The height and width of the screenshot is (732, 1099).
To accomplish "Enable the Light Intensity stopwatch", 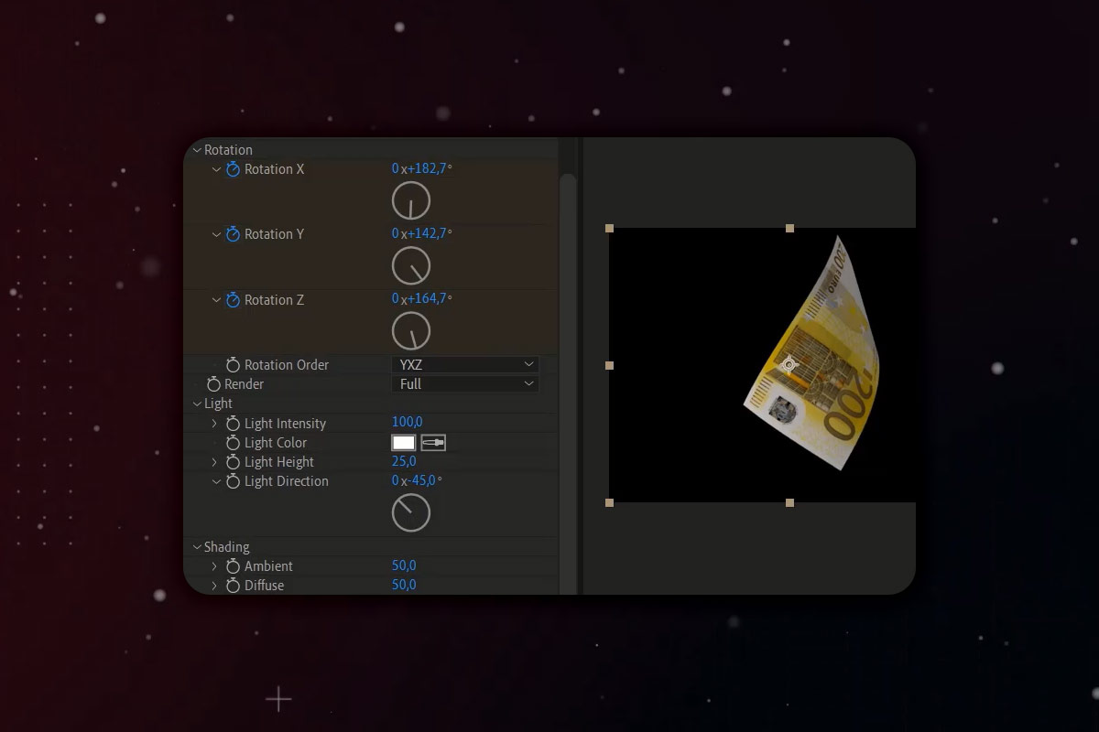I will click(x=233, y=424).
